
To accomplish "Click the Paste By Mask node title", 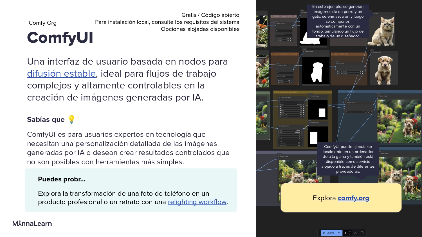I will coord(350,102).
